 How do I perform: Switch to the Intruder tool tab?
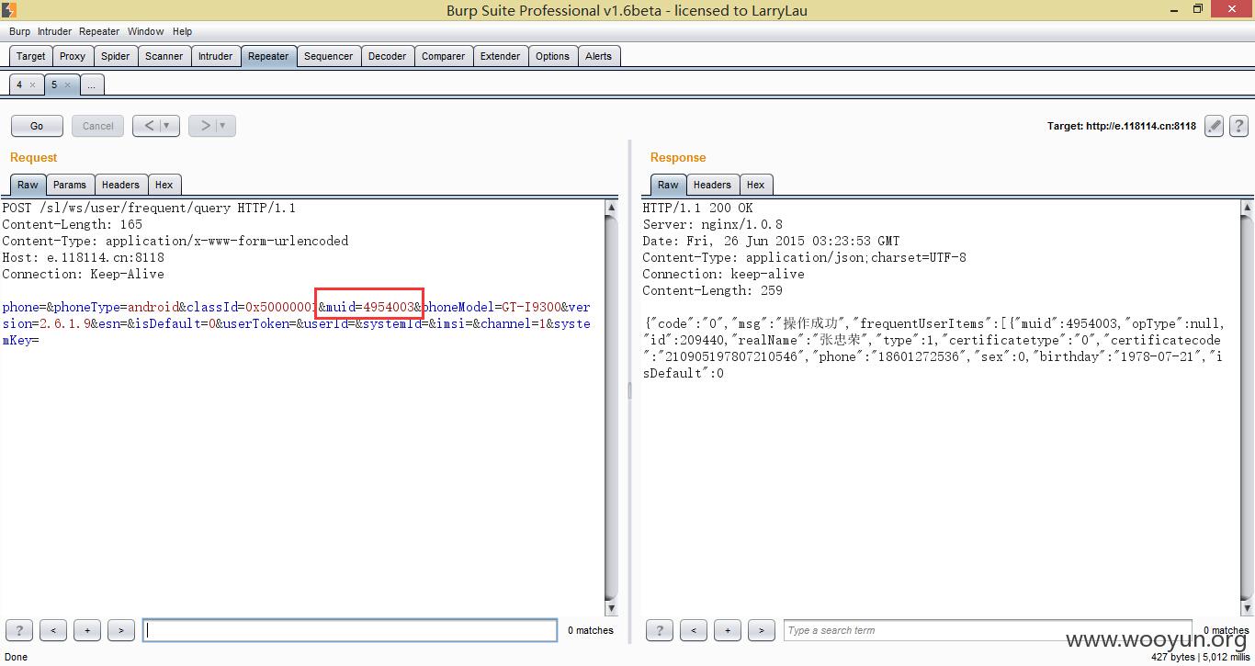tap(216, 56)
